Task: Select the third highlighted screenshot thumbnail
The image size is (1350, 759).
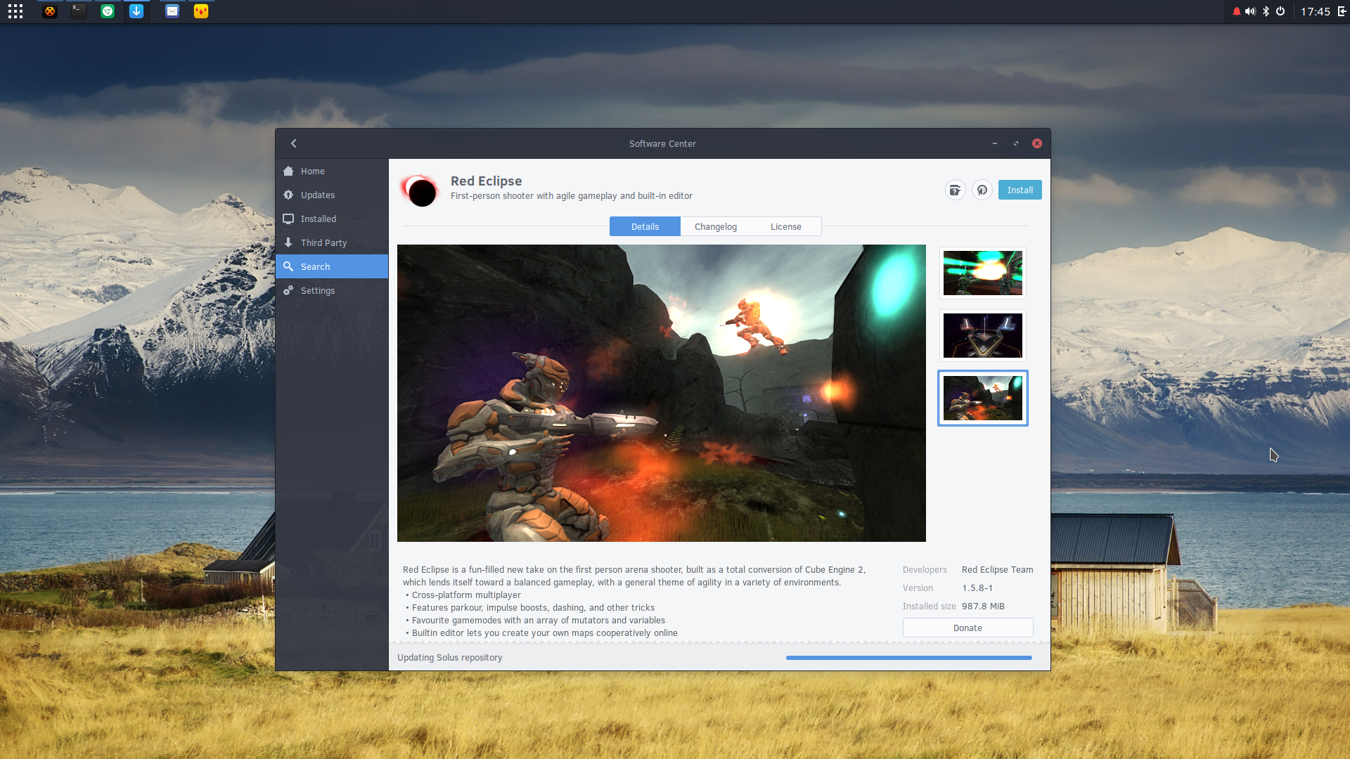Action: pyautogui.click(x=983, y=398)
